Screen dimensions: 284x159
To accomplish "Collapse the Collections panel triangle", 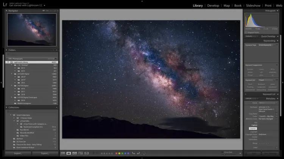I will point(6,107).
